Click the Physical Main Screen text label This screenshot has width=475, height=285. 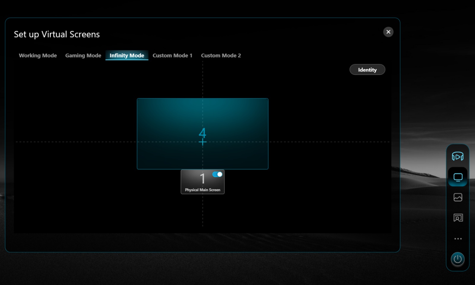point(202,190)
